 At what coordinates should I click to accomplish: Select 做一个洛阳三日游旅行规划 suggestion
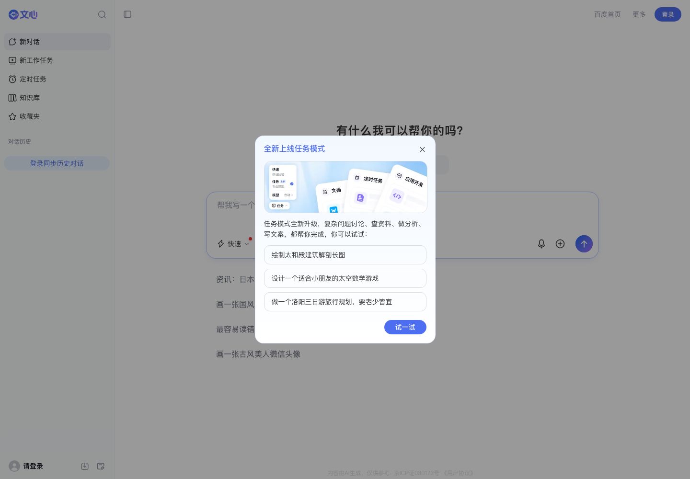coord(345,302)
